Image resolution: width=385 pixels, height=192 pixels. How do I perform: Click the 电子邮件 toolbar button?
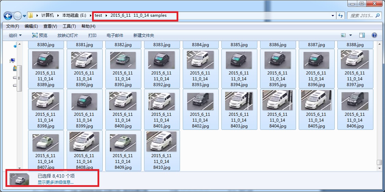[115, 36]
